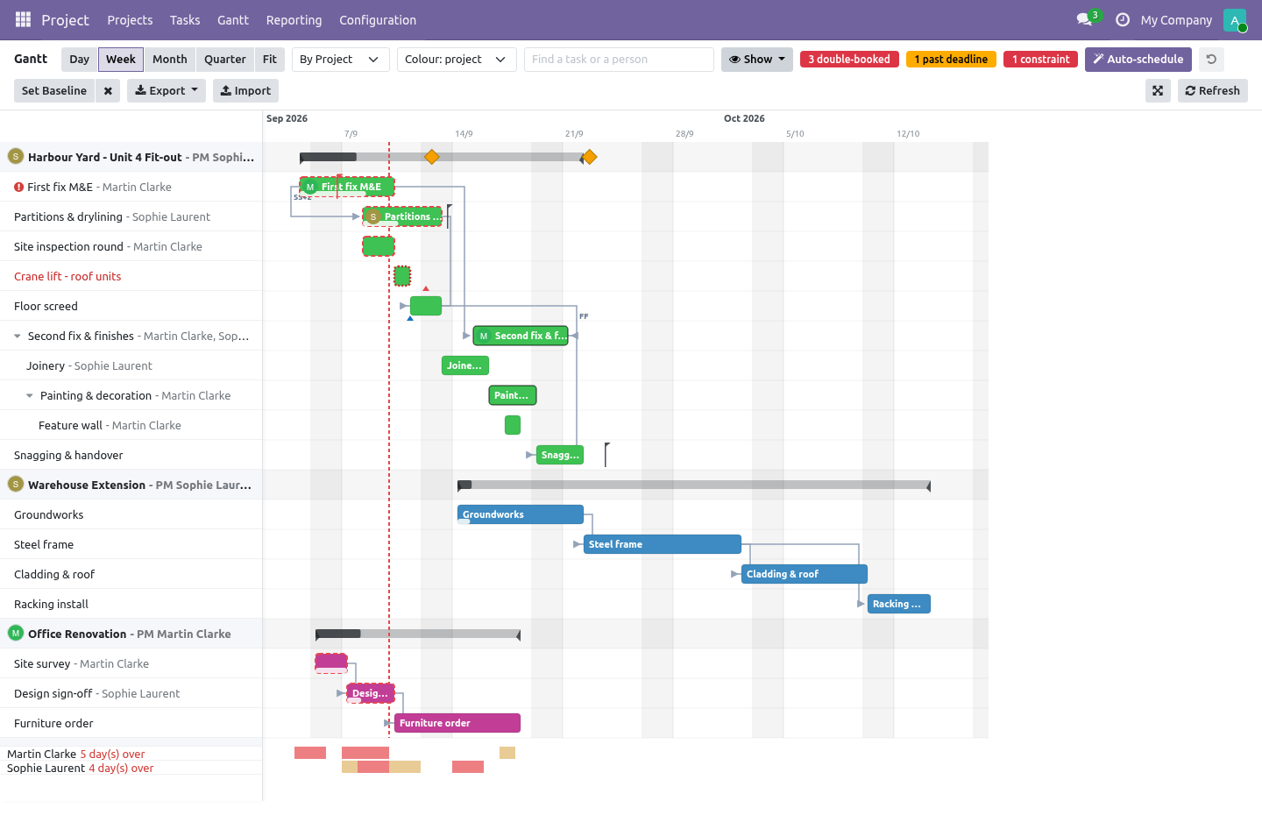
Task: Collapse the Second fix & finishes group
Action: [17, 336]
